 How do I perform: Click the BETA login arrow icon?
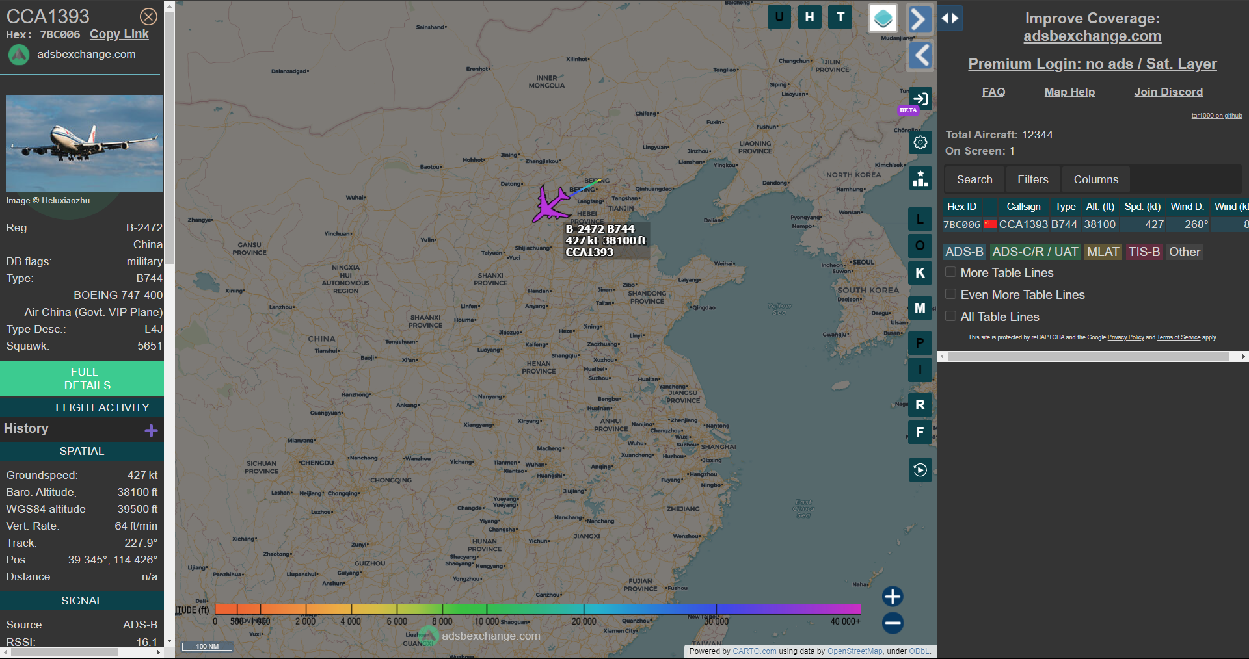tap(920, 99)
